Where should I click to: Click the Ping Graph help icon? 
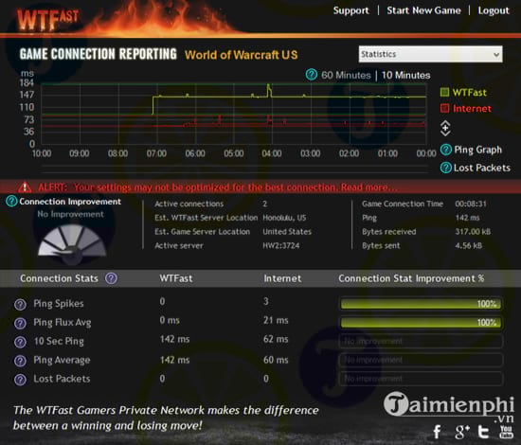445,150
